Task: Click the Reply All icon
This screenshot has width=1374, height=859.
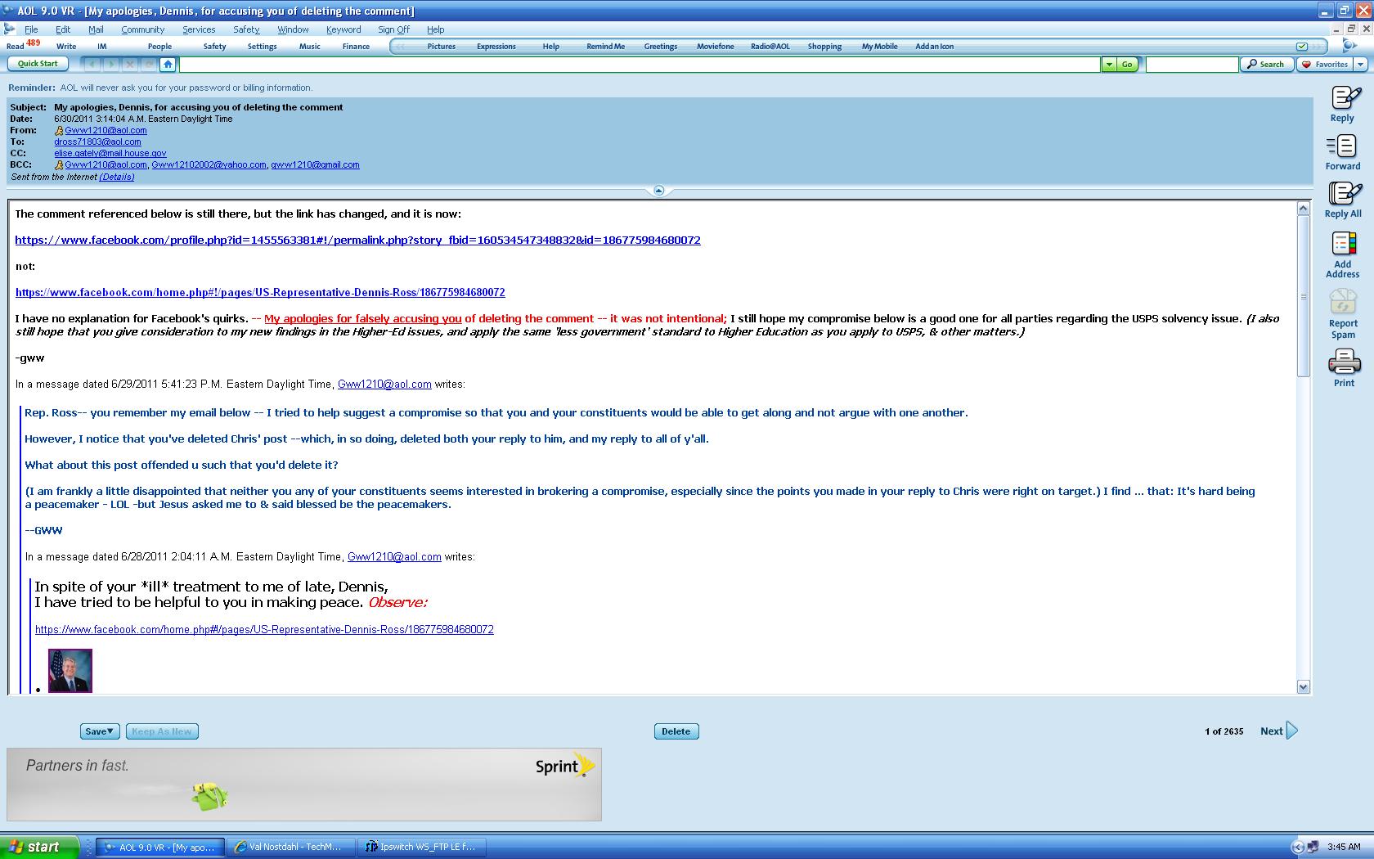Action: [1343, 200]
